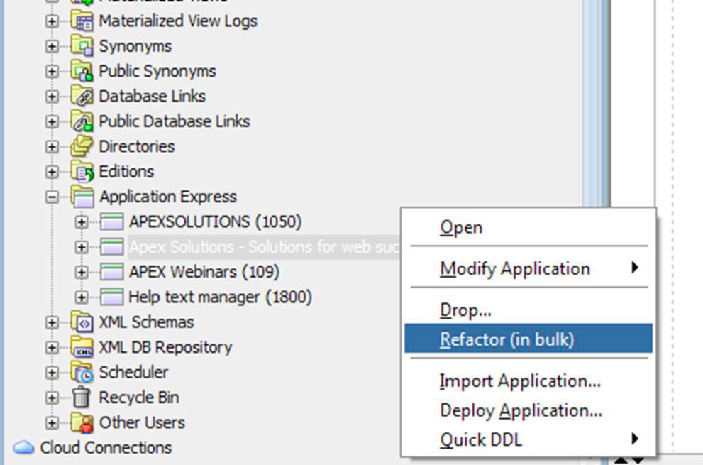703x465 pixels.
Task: Expand the Scheduler tree node
Action: click(52, 373)
